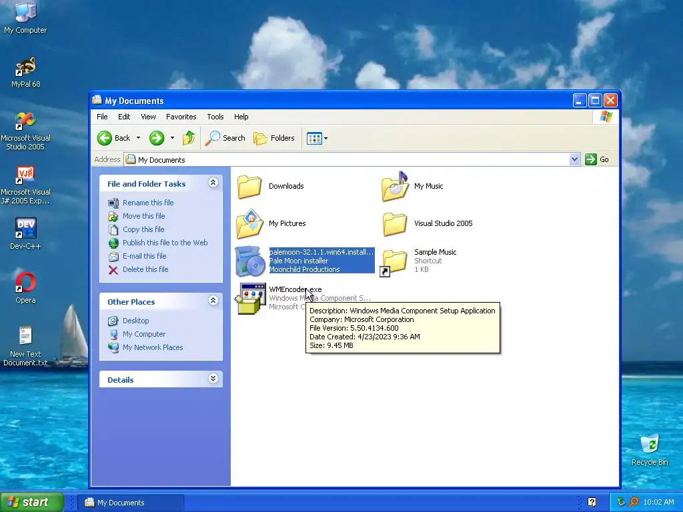
Task: Click the orange magnifier tray icon
Action: pos(634,503)
